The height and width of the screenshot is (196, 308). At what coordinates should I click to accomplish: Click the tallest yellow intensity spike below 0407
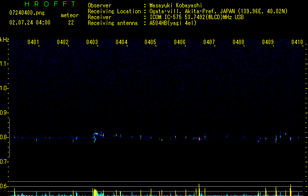(x=199, y=190)
